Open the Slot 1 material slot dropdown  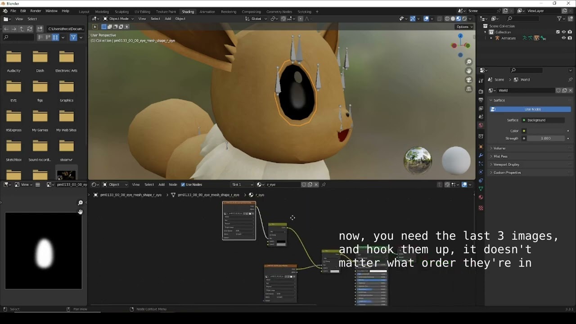(243, 184)
